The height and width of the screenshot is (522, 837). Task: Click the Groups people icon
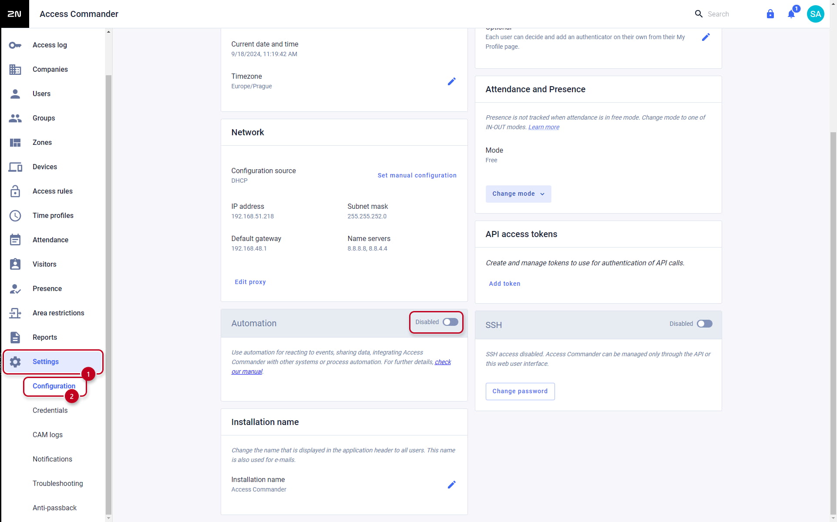(x=15, y=118)
